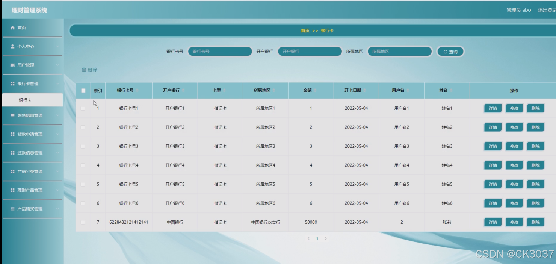Image resolution: width=556 pixels, height=264 pixels.
Task: Expand 用户管理 menu via its chevron
Action: coord(57,65)
